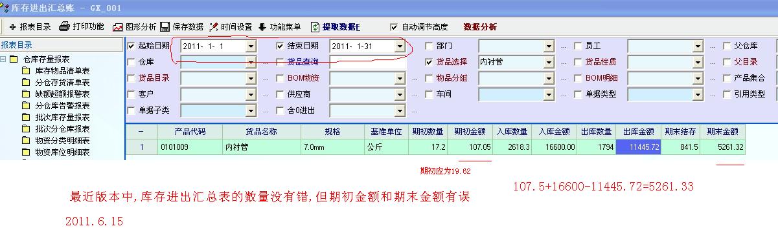This screenshot has width=778, height=246.
Task: Open the 仓库 dropdown list
Action: (251, 63)
